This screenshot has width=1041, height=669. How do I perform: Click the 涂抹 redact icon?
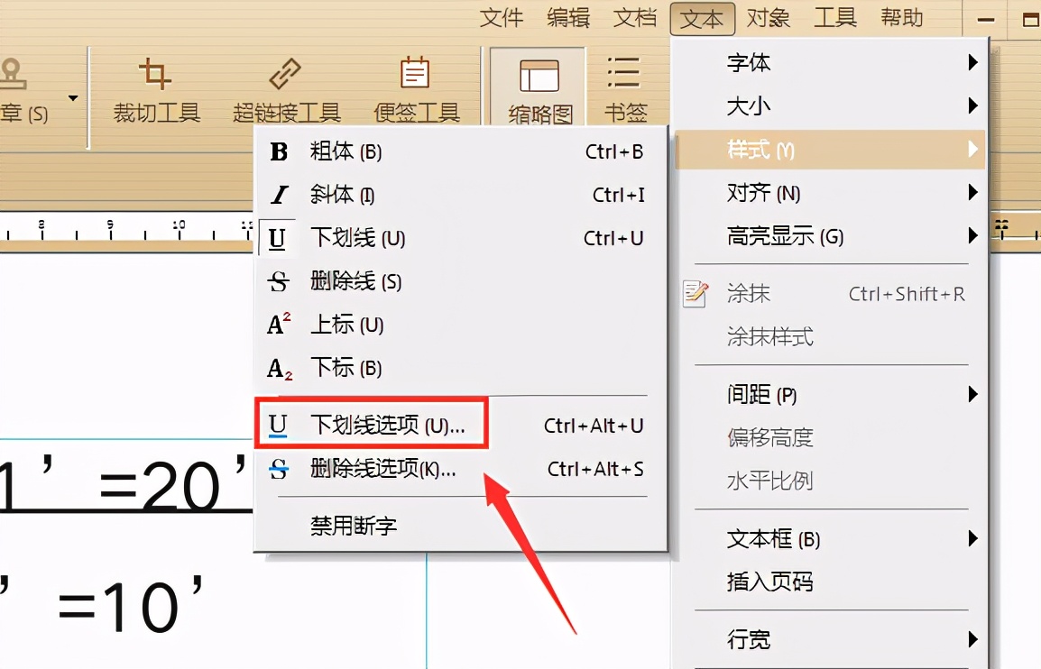(694, 293)
